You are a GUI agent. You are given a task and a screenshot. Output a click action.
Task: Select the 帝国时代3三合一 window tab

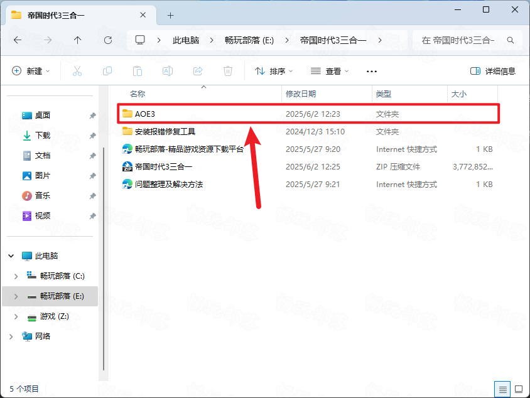tap(81, 15)
